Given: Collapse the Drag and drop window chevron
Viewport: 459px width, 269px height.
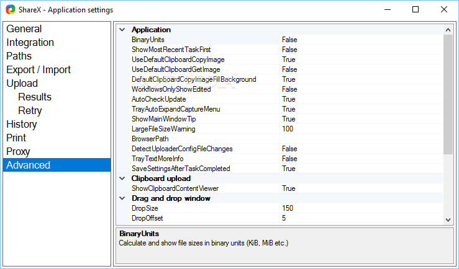Looking at the screenshot, I should (x=122, y=198).
